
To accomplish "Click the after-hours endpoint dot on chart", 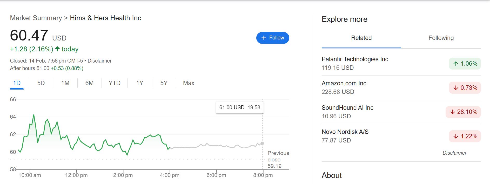I will 262,143.
